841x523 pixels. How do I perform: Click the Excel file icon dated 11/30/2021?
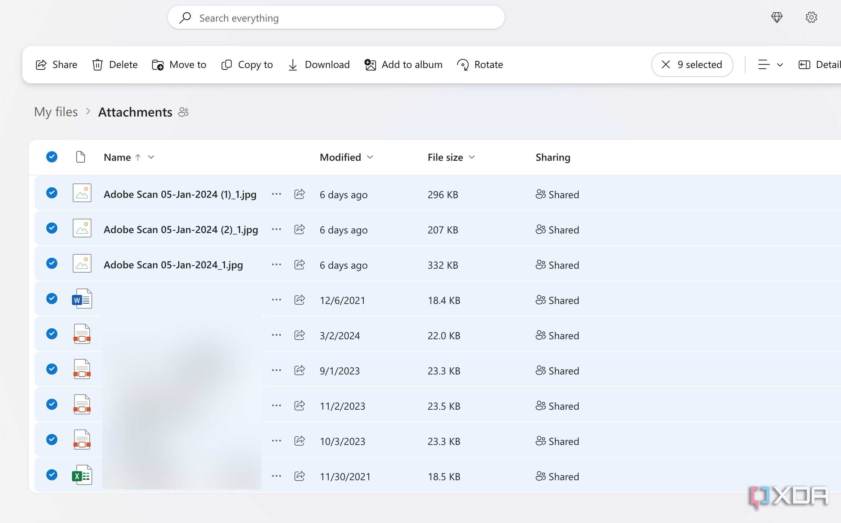[x=82, y=475]
